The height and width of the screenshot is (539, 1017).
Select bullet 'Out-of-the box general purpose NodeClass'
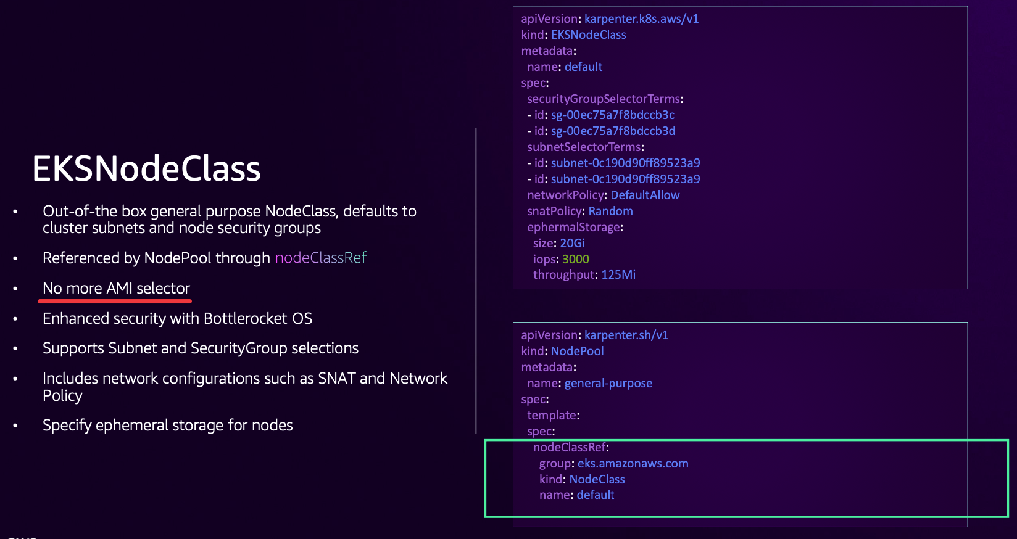coord(230,220)
